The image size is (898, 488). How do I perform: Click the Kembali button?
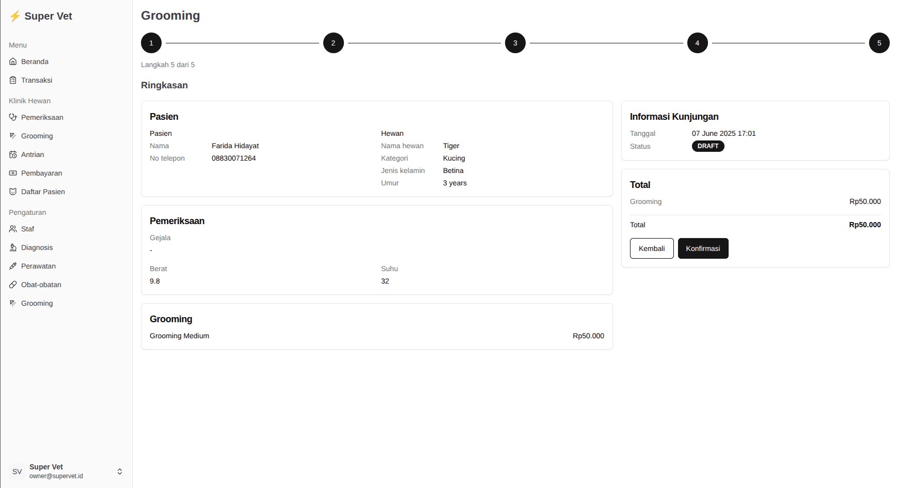tap(652, 248)
